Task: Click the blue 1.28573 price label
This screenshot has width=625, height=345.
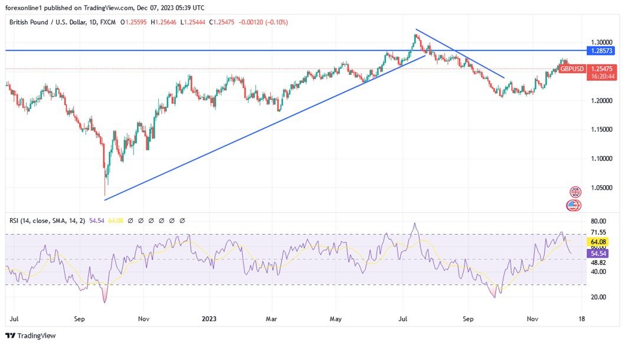Action: pyautogui.click(x=601, y=51)
